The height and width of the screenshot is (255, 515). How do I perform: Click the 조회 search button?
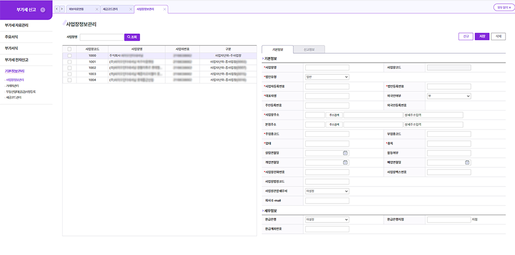click(132, 37)
